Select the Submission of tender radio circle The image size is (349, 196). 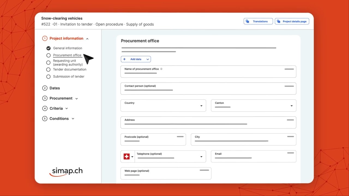click(x=49, y=76)
